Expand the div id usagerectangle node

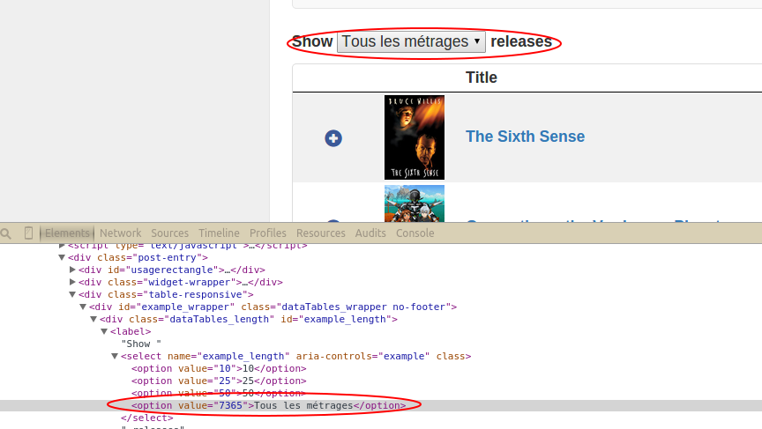72,270
